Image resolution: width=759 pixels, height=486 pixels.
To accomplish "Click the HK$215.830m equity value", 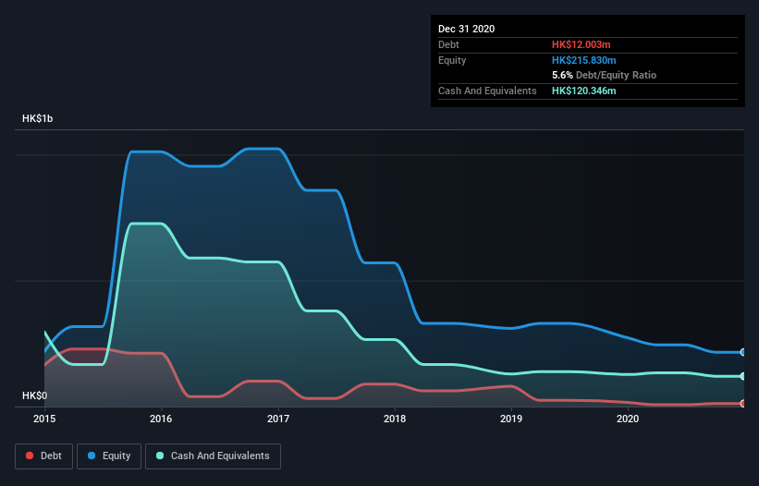I will [583, 60].
